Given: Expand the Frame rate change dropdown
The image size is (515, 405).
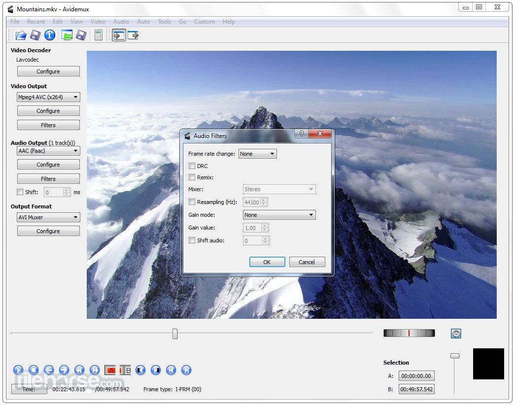Looking at the screenshot, I should pyautogui.click(x=257, y=154).
